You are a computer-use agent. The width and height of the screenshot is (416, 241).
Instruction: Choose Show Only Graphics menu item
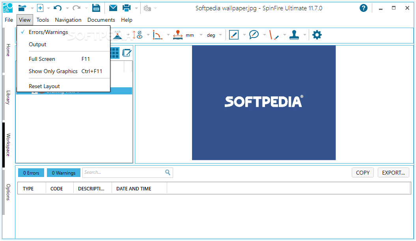point(63,71)
